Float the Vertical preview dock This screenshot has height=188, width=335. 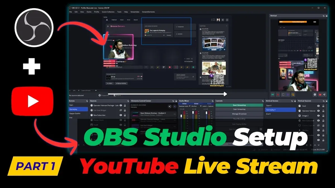pos(324,16)
